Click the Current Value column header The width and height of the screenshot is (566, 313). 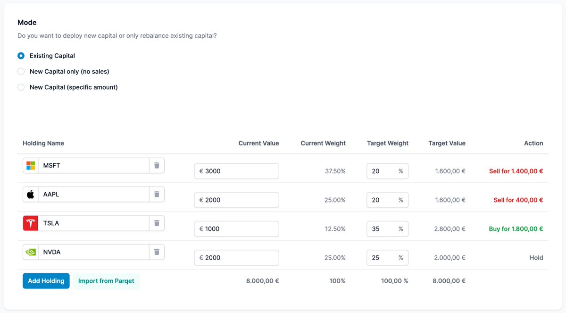pyautogui.click(x=258, y=143)
